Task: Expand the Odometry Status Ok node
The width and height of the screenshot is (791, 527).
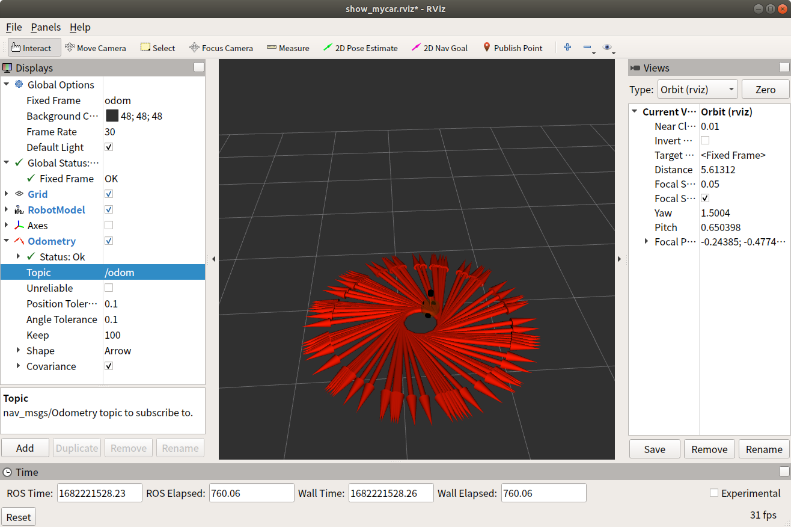Action: tap(19, 257)
